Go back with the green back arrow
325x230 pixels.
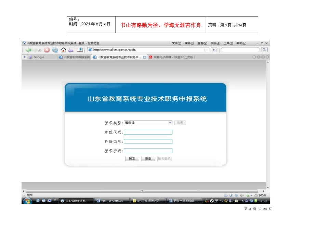28,50
